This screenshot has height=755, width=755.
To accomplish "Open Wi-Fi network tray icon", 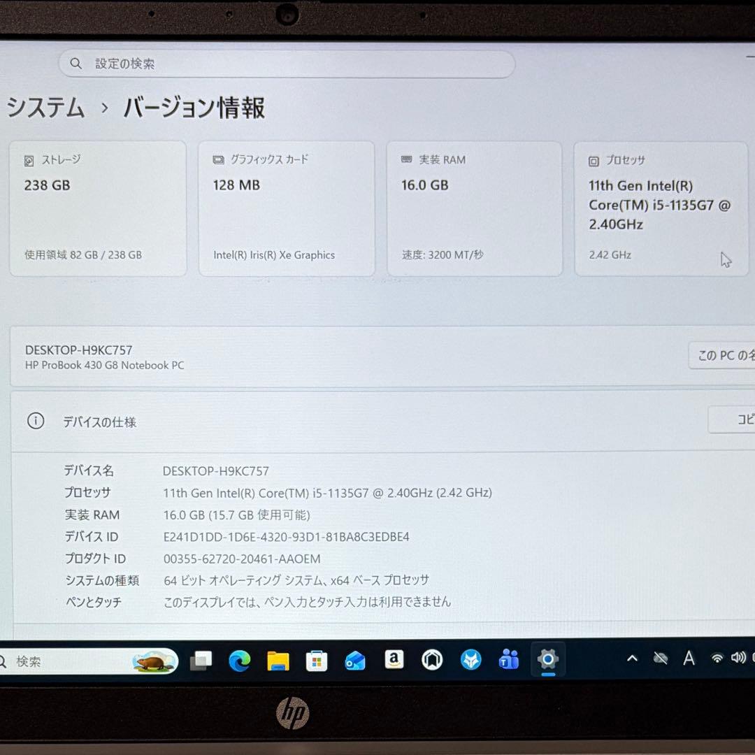I will 717,658.
